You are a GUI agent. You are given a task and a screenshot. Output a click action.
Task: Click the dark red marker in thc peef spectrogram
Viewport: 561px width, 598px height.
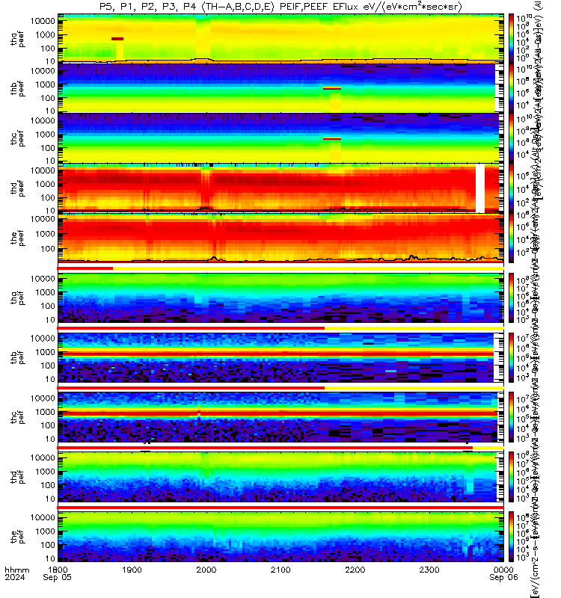tap(332, 138)
